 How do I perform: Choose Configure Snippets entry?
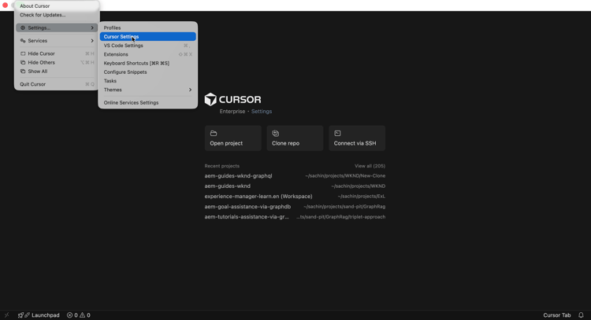148,72
